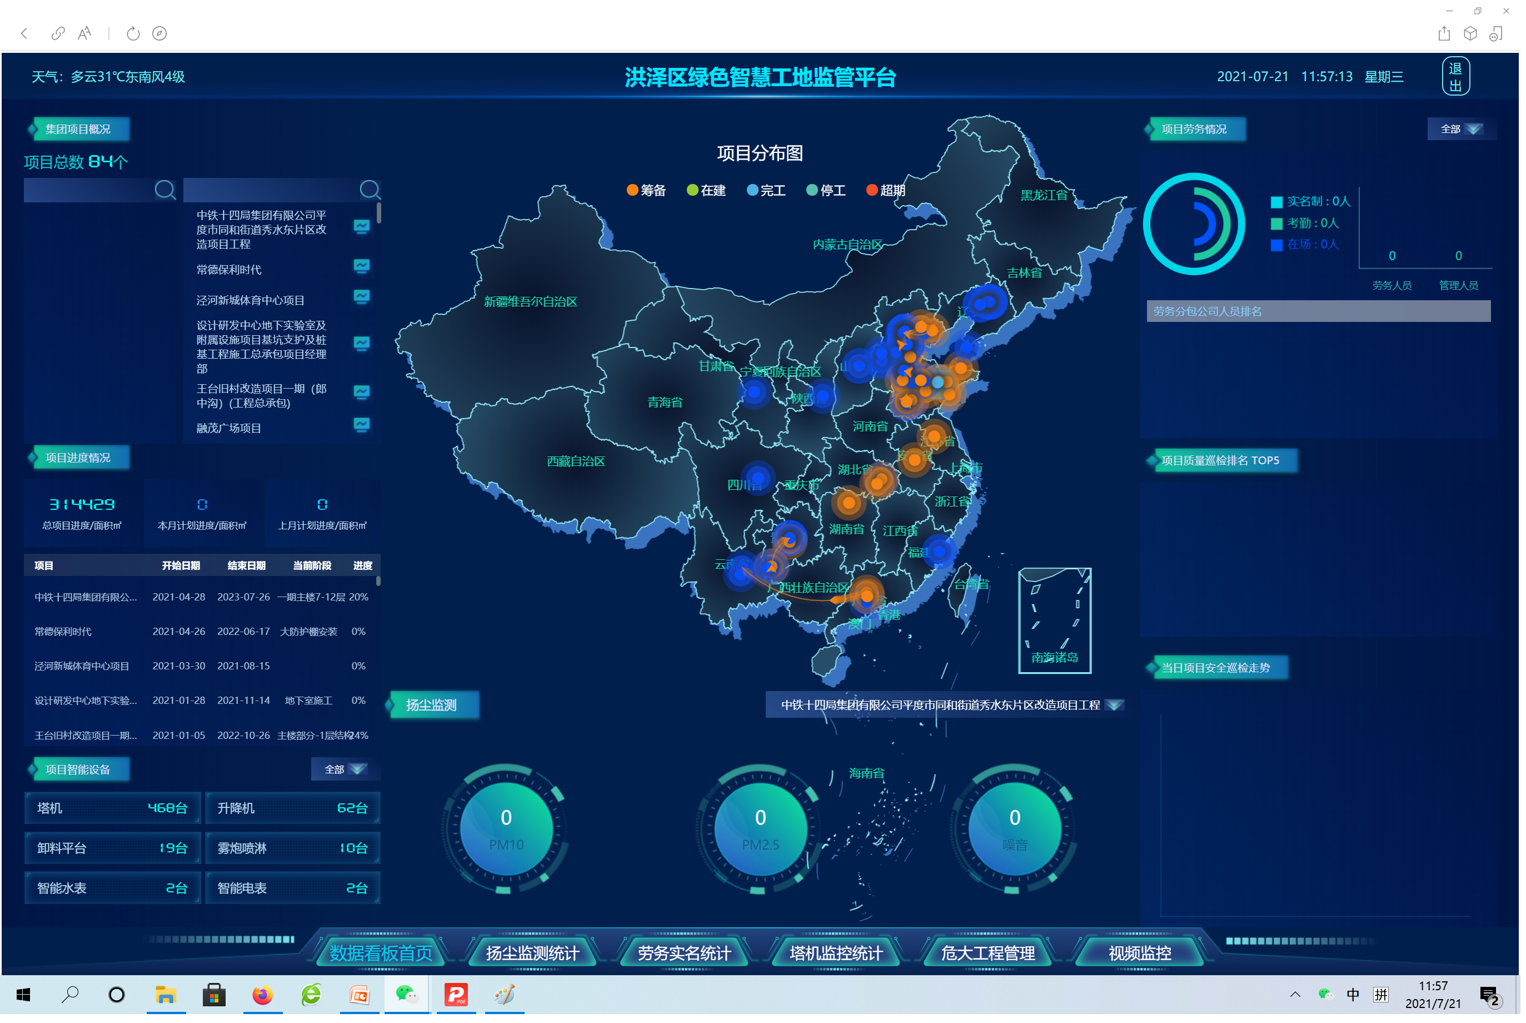The image size is (1526, 1023).
Task: Click the share icon at top right
Action: 1443,33
